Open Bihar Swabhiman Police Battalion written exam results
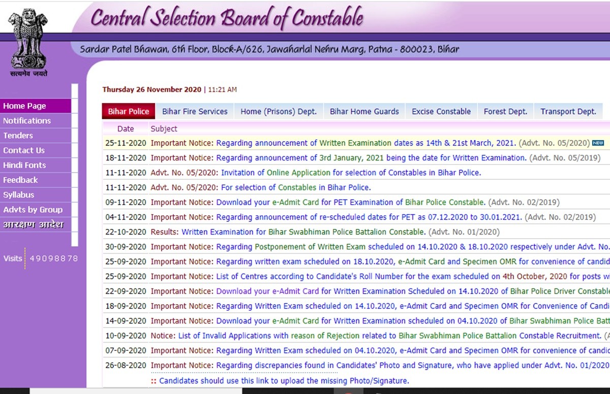The image size is (610, 394). (x=303, y=232)
